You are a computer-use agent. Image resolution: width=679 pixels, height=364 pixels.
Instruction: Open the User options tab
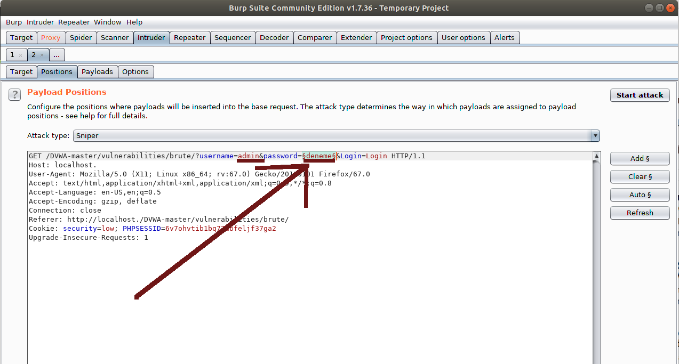tap(464, 37)
